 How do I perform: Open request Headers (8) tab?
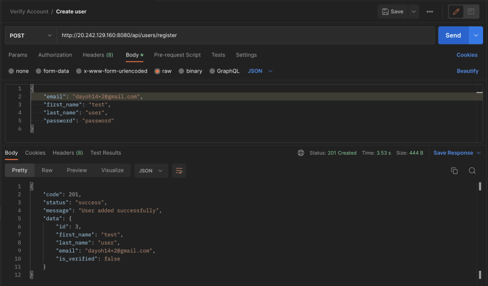tap(98, 55)
